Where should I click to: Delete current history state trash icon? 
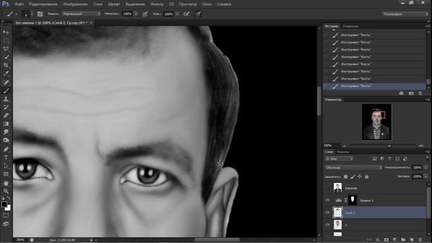[x=420, y=94]
